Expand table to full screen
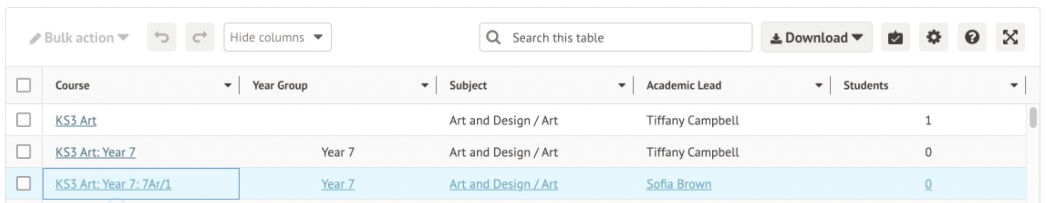The height and width of the screenshot is (203, 1047). 1010,37
